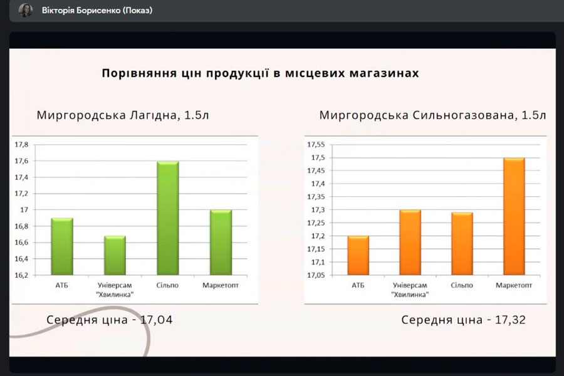Click 17,05 axis value on orange chart
This screenshot has height=376, width=564.
tap(316, 275)
